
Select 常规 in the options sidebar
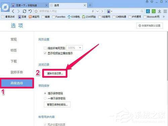click(14, 39)
